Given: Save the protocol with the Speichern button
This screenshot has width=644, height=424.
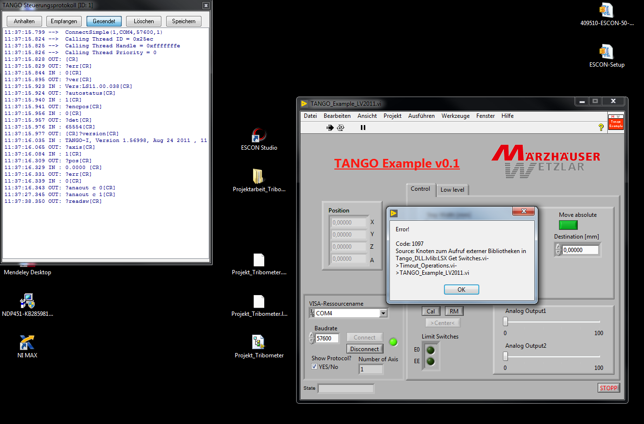Looking at the screenshot, I should tap(184, 21).
